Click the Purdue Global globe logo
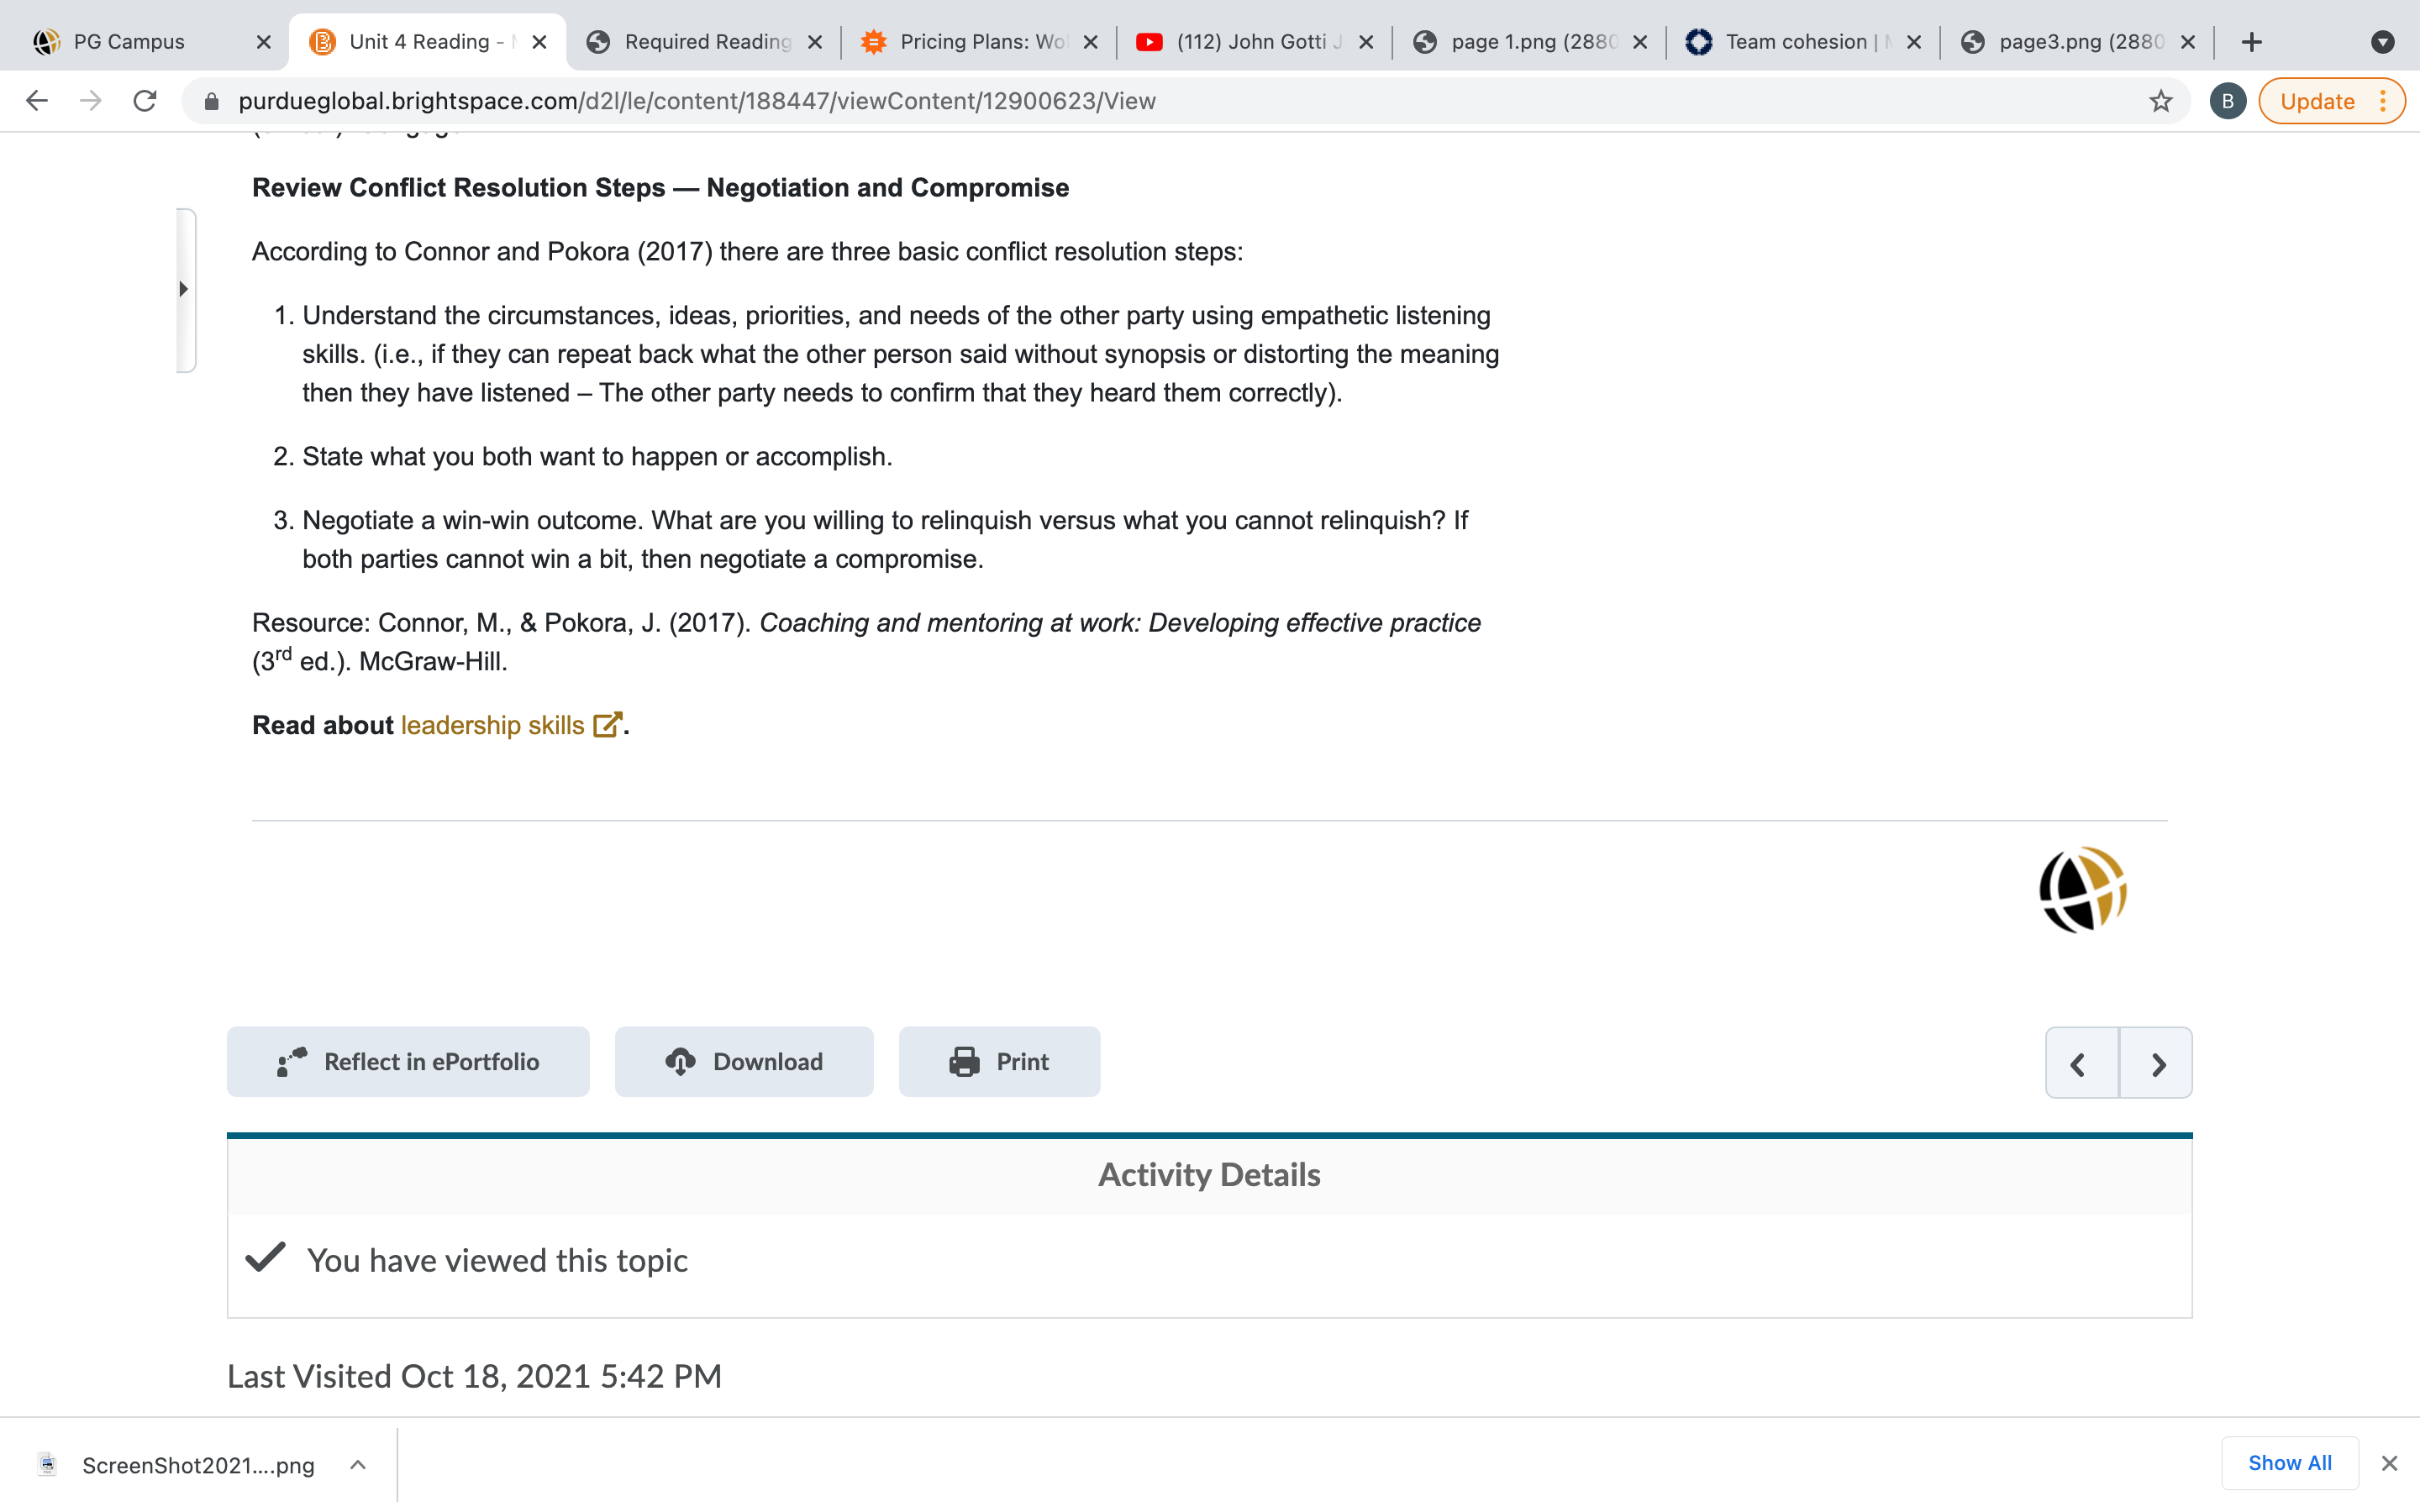The width and height of the screenshot is (2420, 1512). click(x=2083, y=889)
